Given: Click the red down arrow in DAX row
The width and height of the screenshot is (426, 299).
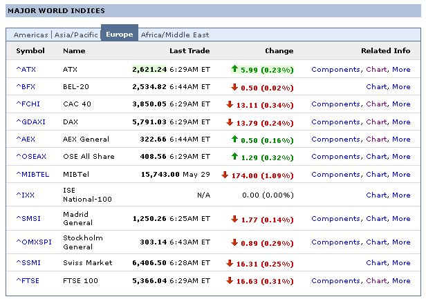Looking at the screenshot, I should (x=230, y=122).
